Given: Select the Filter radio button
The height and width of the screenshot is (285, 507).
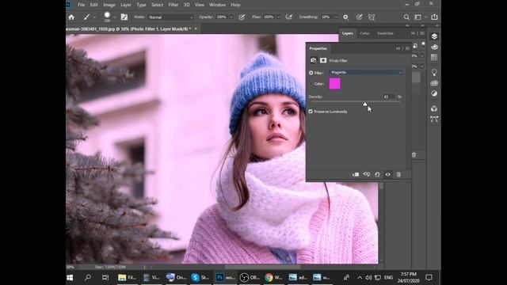Looking at the screenshot, I should point(311,73).
